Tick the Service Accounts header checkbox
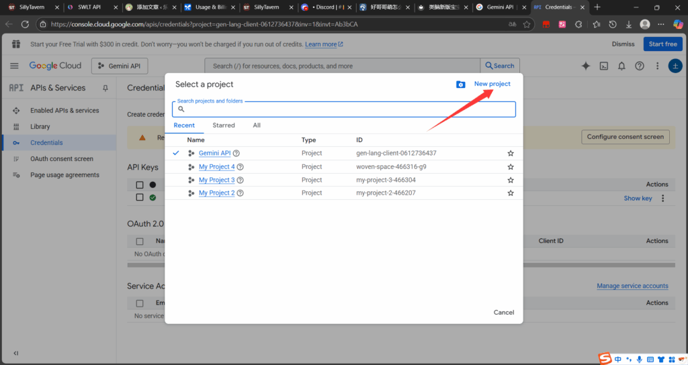Viewport: 688px width, 365px height. click(x=140, y=303)
